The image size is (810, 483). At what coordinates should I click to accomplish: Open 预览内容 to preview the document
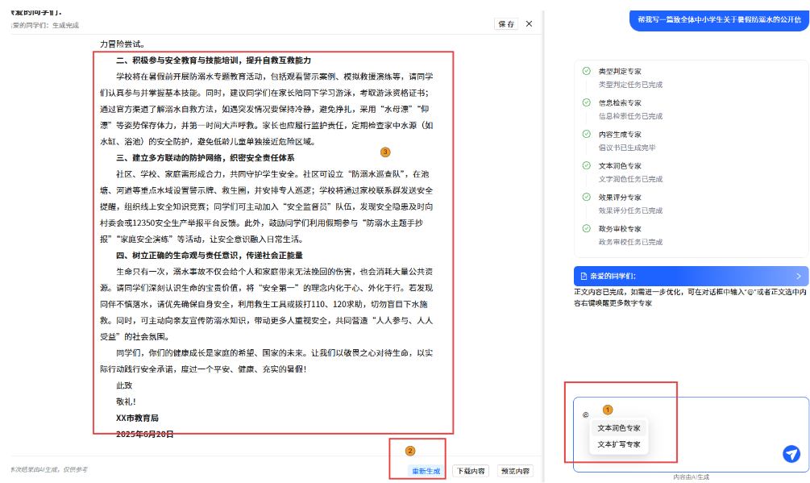tap(515, 471)
